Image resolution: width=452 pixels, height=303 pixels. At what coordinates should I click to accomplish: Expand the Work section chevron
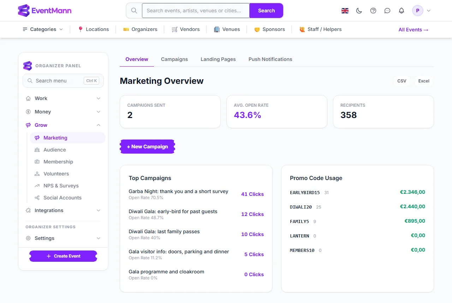click(x=99, y=98)
